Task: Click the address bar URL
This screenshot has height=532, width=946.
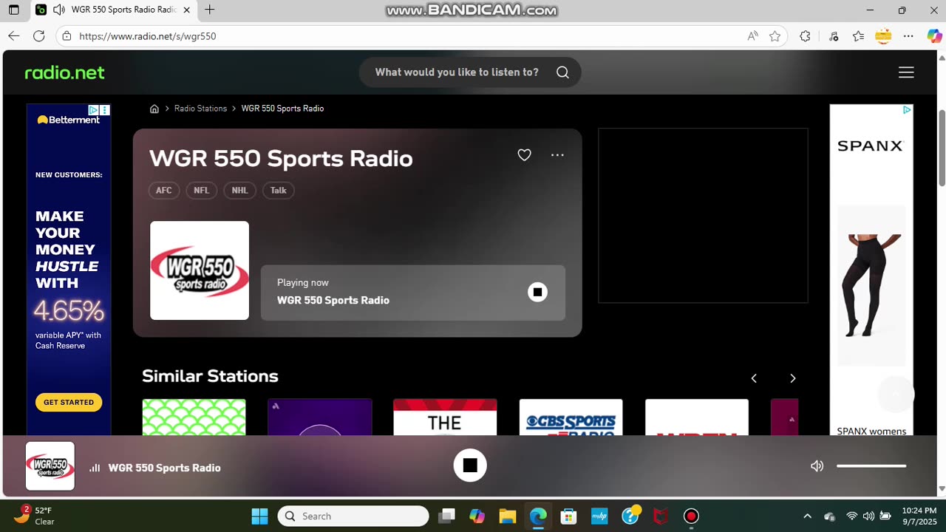Action: (147, 36)
